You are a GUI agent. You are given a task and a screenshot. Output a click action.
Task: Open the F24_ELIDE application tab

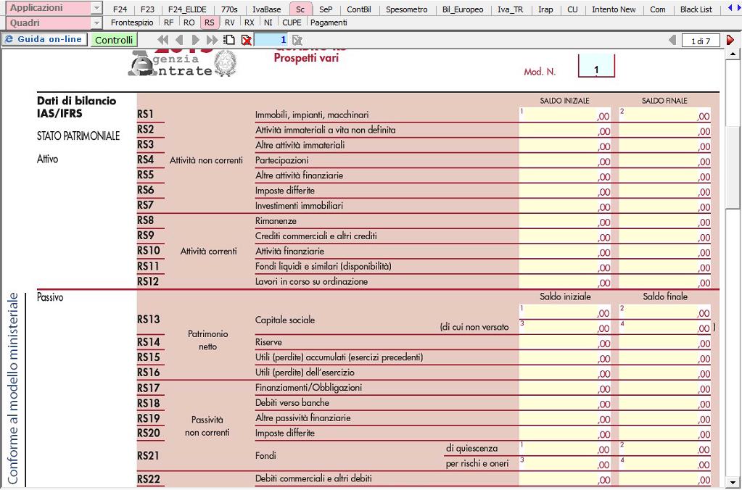187,9
